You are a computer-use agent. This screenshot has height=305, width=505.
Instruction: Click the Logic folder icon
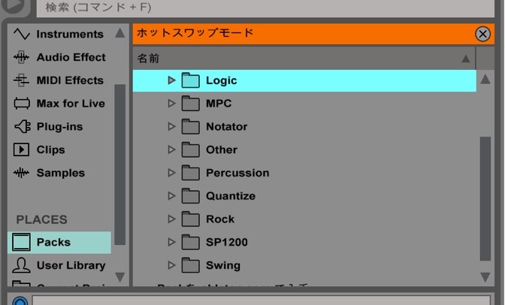(x=190, y=80)
